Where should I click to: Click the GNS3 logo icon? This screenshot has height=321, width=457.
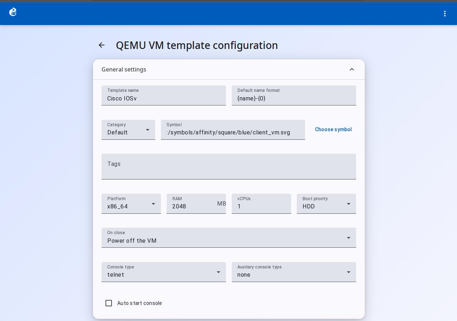13,12
